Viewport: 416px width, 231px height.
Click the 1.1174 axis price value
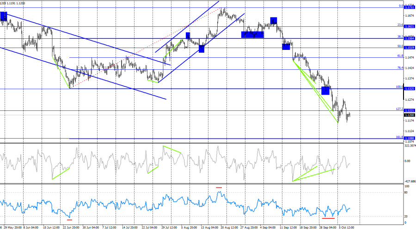coord(410,121)
